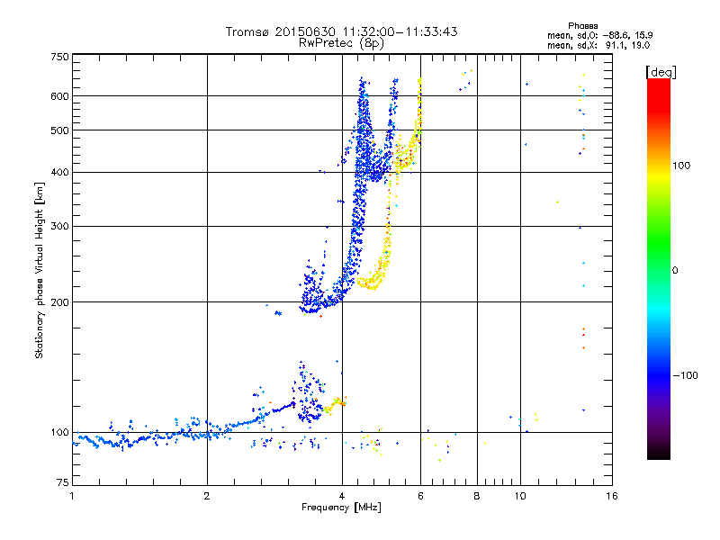720x540 pixels.
Task: Click the x-axis label '1'
Action: (72, 497)
